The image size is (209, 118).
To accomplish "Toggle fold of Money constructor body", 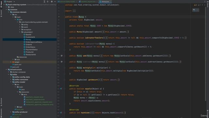I will pyautogui.click(x=64, y=32).
